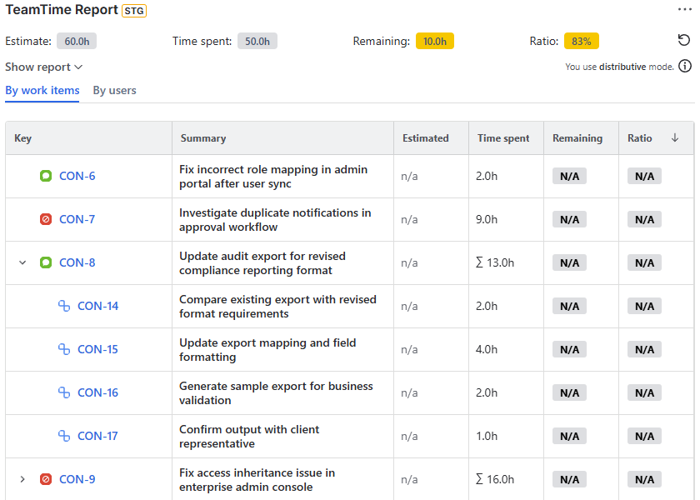The width and height of the screenshot is (700, 500).
Task: Select the By work items tab
Action: coord(42,90)
